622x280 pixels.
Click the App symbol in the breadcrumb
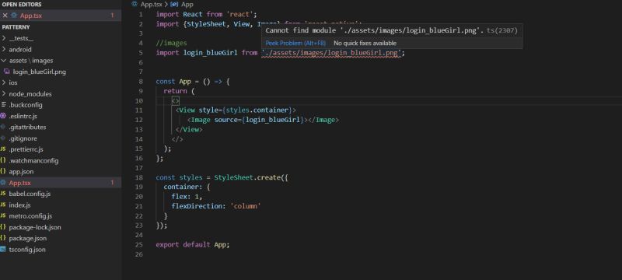(x=187, y=5)
